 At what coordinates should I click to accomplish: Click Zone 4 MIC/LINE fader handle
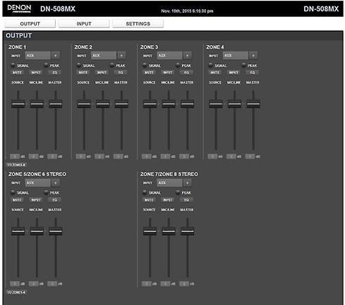click(234, 104)
